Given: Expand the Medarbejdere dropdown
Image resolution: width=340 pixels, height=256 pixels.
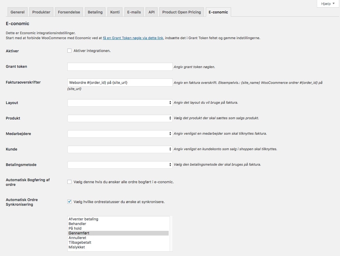Looking at the screenshot, I should pyautogui.click(x=120, y=134).
